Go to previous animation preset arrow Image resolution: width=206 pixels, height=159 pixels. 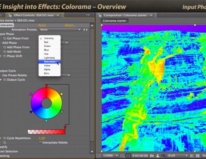[x=84, y=29]
